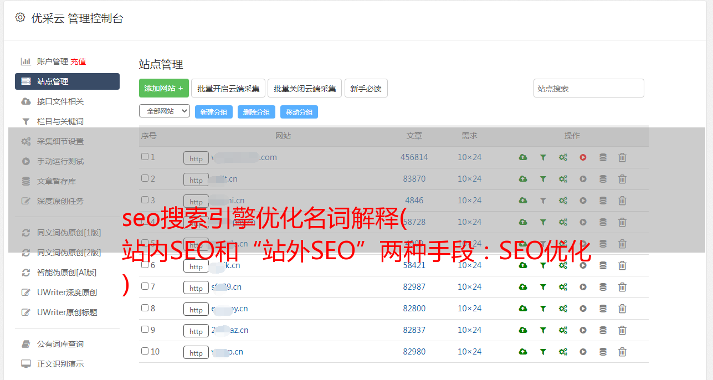Open article staging database for row 1

[603, 157]
